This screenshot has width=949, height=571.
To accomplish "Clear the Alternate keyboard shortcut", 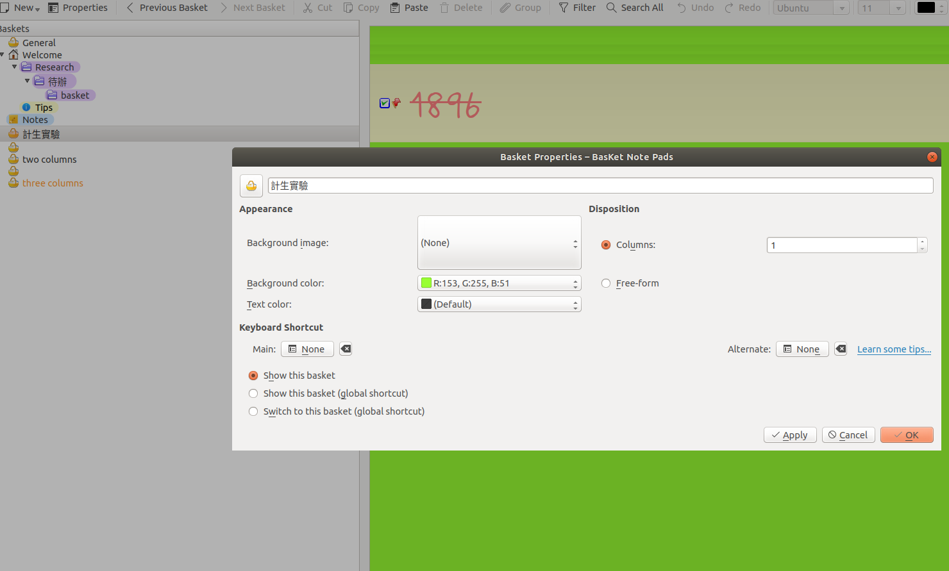I will coord(841,349).
